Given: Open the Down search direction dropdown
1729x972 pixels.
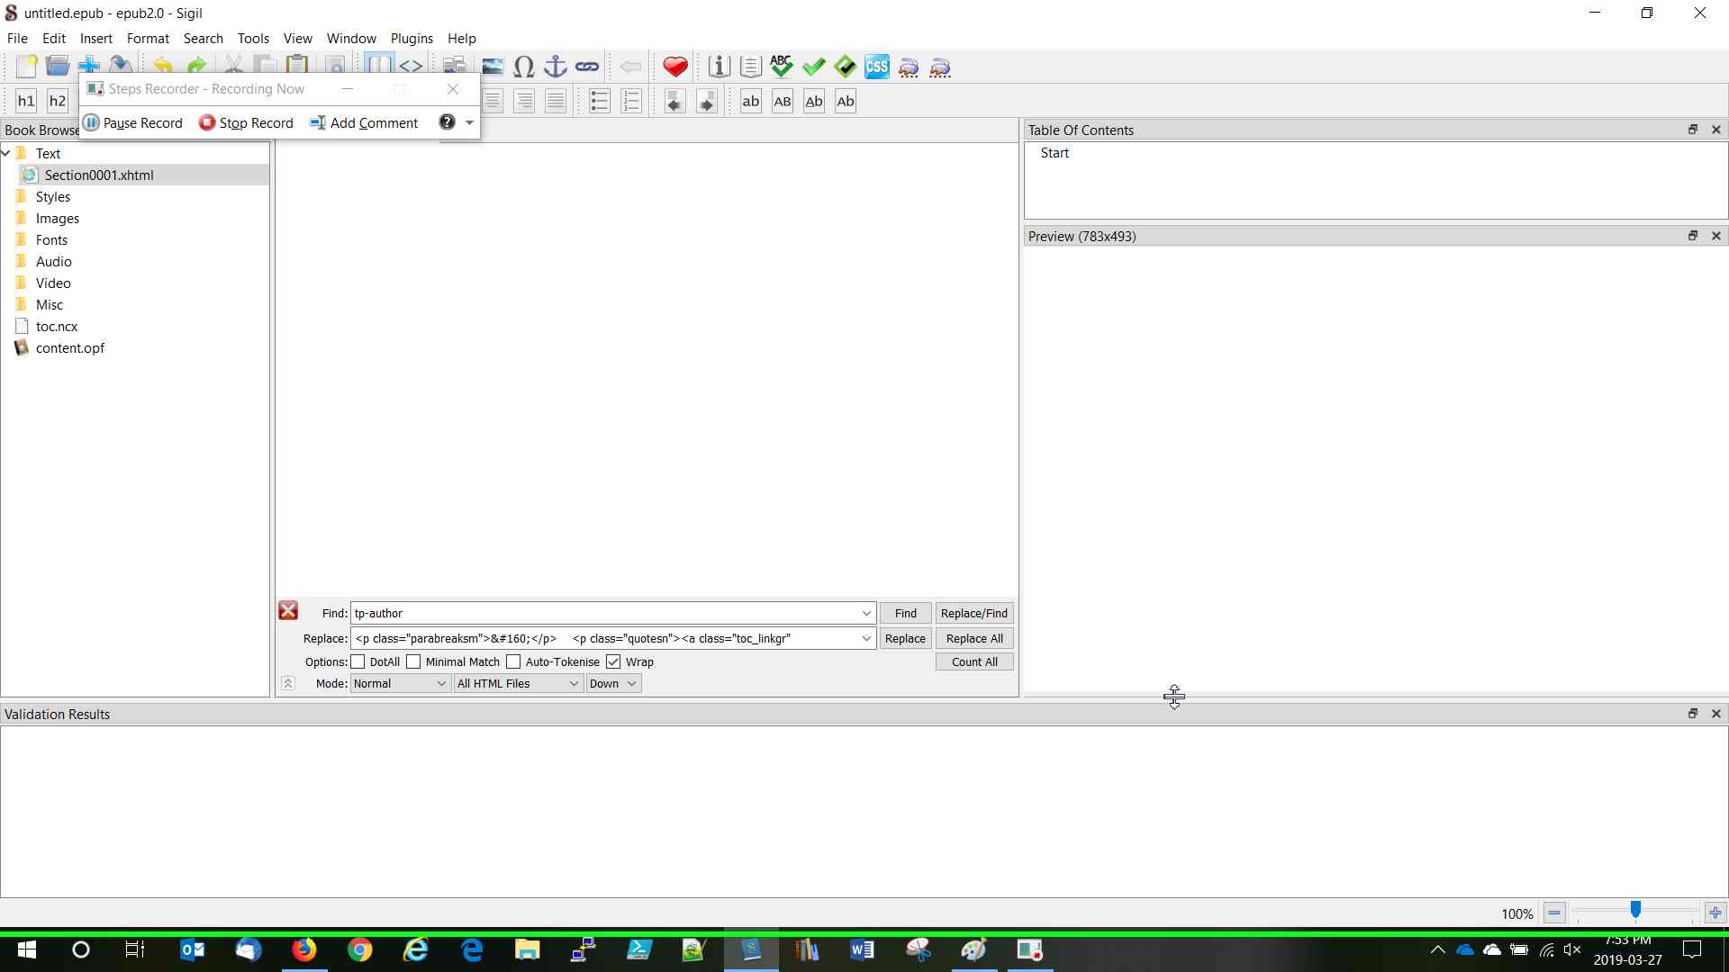Looking at the screenshot, I should pos(613,683).
